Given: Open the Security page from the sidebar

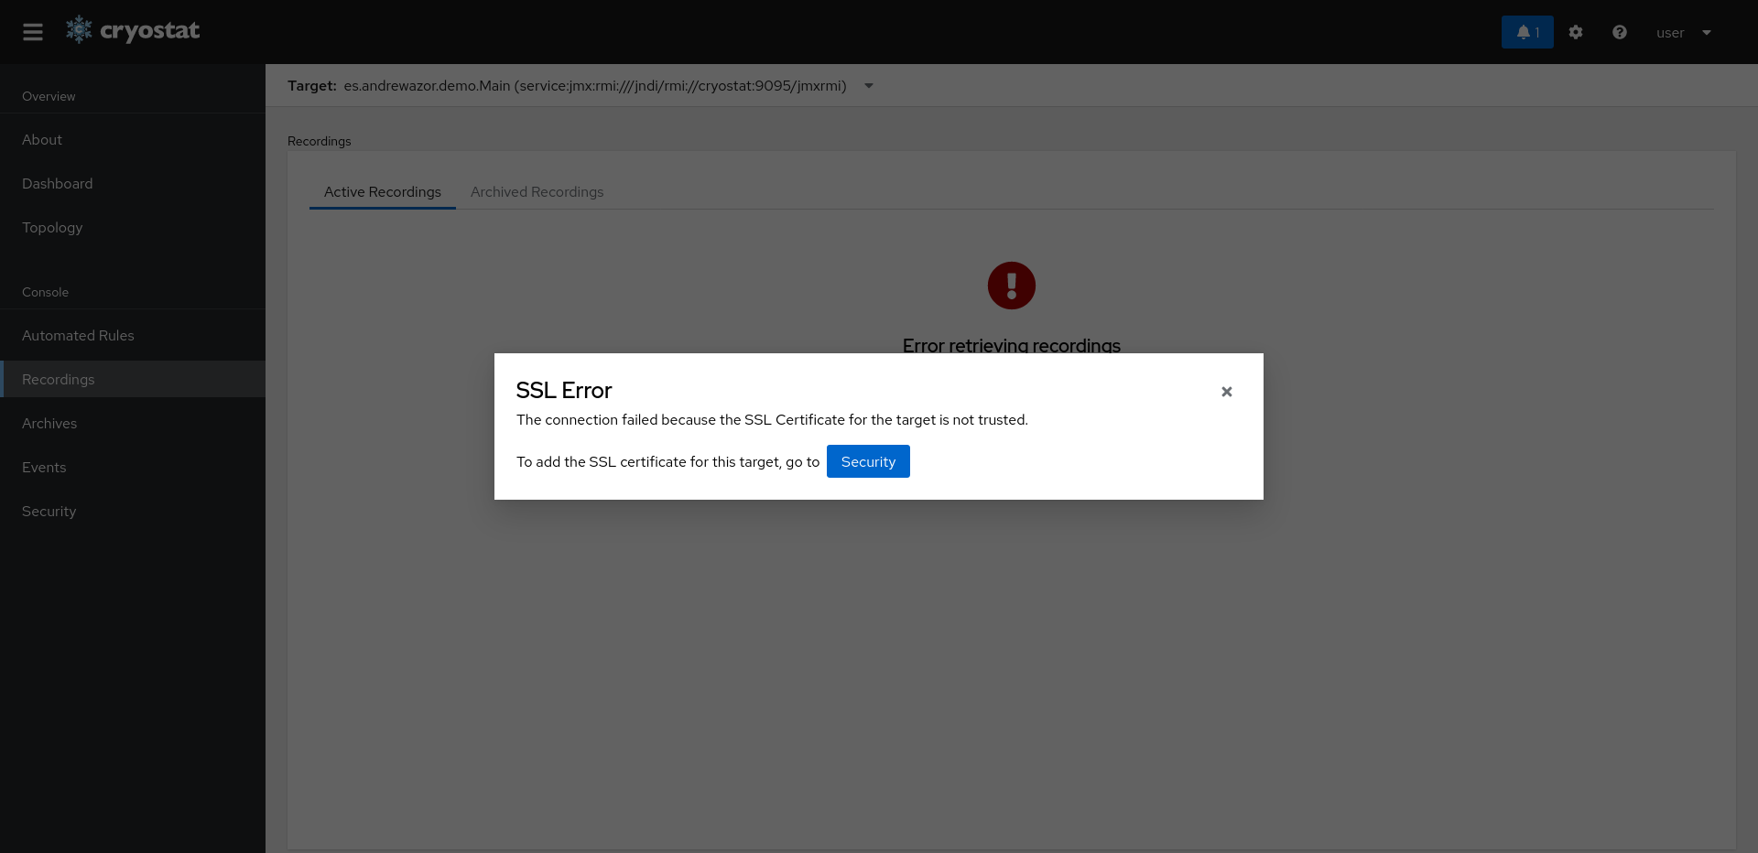Looking at the screenshot, I should (x=49, y=511).
